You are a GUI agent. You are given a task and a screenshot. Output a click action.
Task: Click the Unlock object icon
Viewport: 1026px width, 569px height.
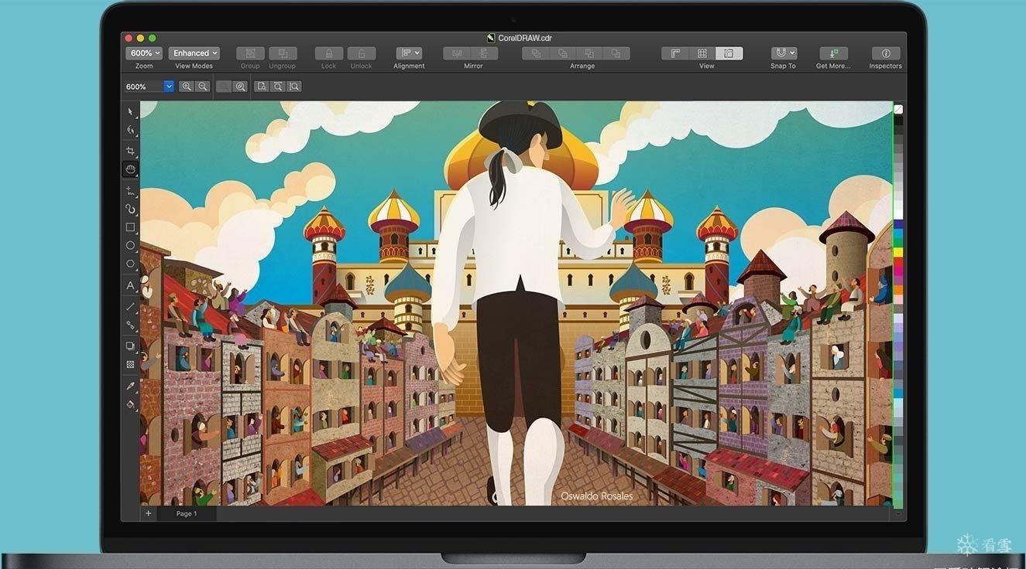point(362,53)
